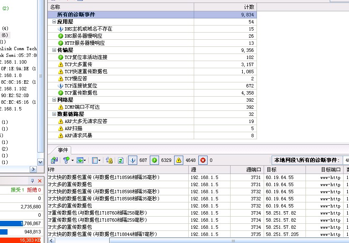Switch to the 事件 tab
Image resolution: width=349 pixels, height=243 pixels.
(x=63, y=150)
